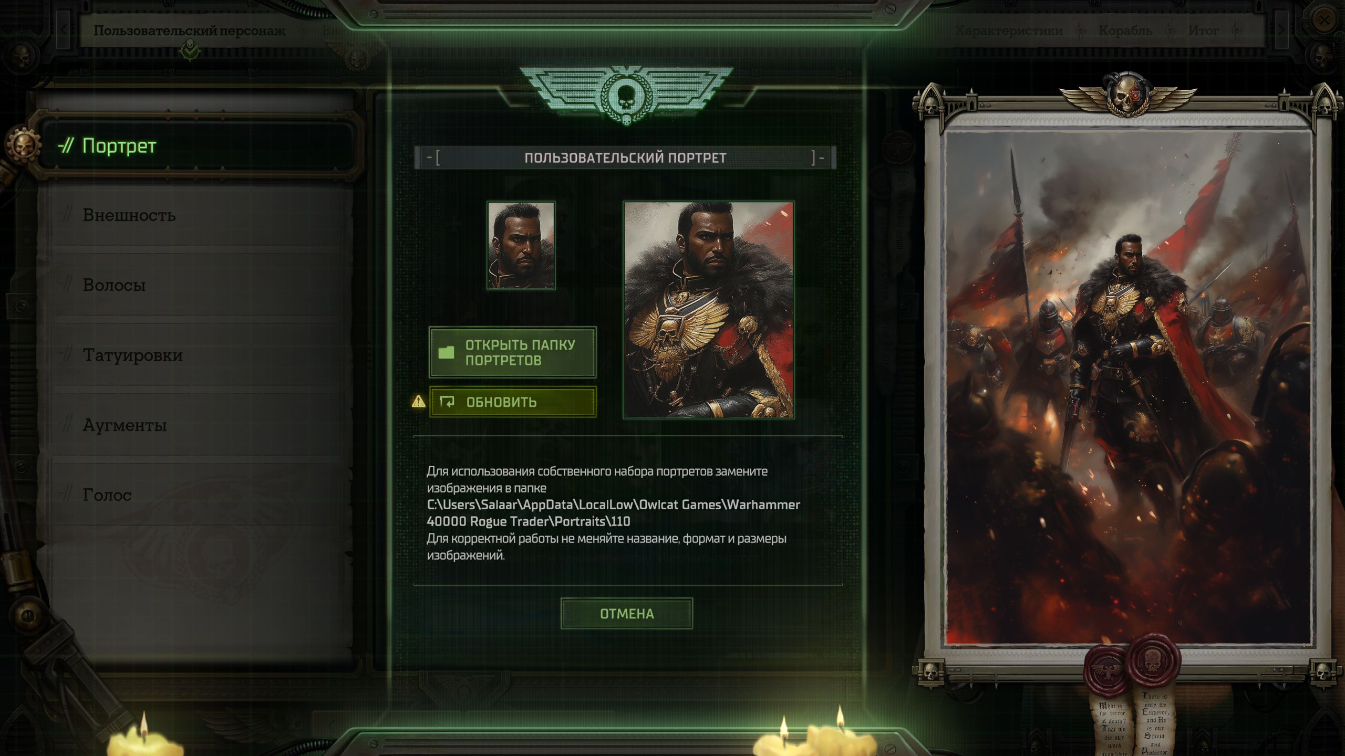Click the close X icon in the corner
The width and height of the screenshot is (1345, 756).
pyautogui.click(x=1325, y=21)
